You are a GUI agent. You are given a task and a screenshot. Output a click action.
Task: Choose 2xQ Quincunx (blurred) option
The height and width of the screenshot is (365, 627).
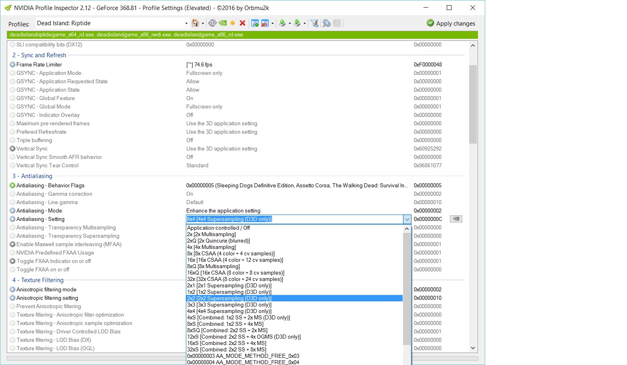(x=294, y=241)
